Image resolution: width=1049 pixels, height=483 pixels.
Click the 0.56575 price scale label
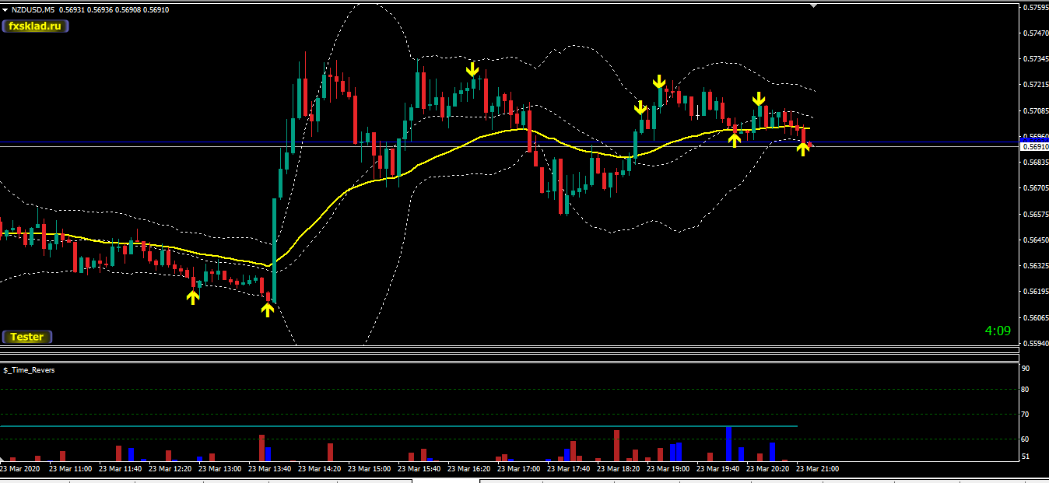1036,215
